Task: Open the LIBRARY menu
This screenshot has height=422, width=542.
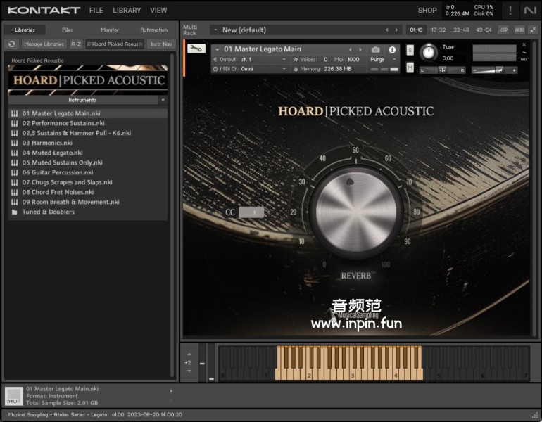Action: (x=127, y=11)
